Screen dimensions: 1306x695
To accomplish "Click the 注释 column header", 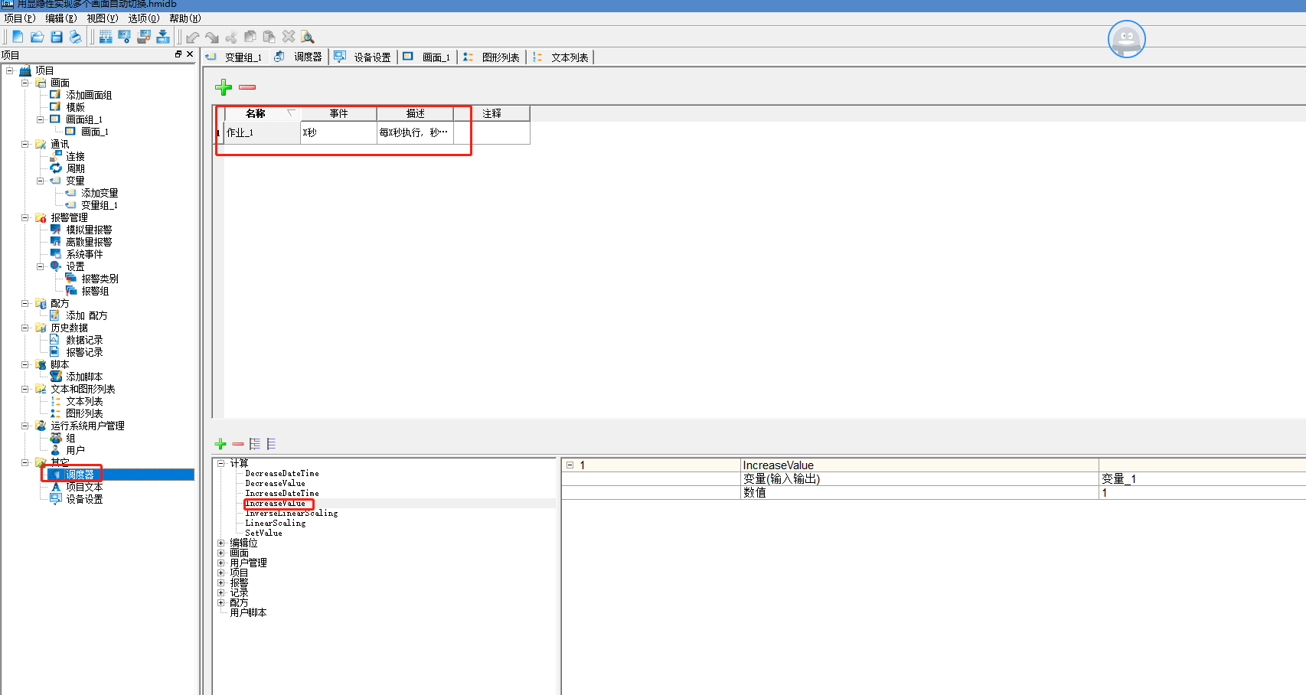I will coord(491,113).
